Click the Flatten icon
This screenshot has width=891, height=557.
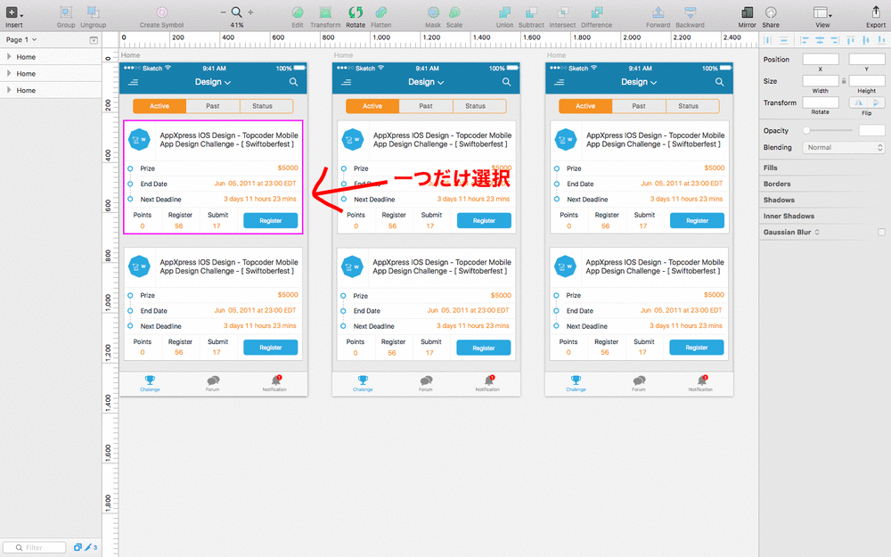pos(380,12)
